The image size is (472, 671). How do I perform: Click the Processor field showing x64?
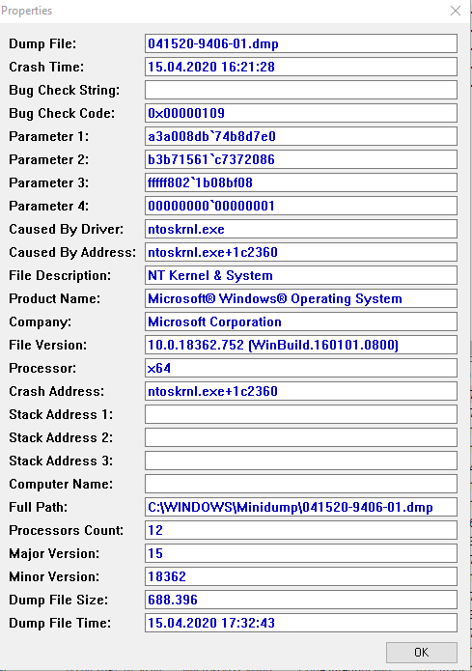[x=301, y=368]
